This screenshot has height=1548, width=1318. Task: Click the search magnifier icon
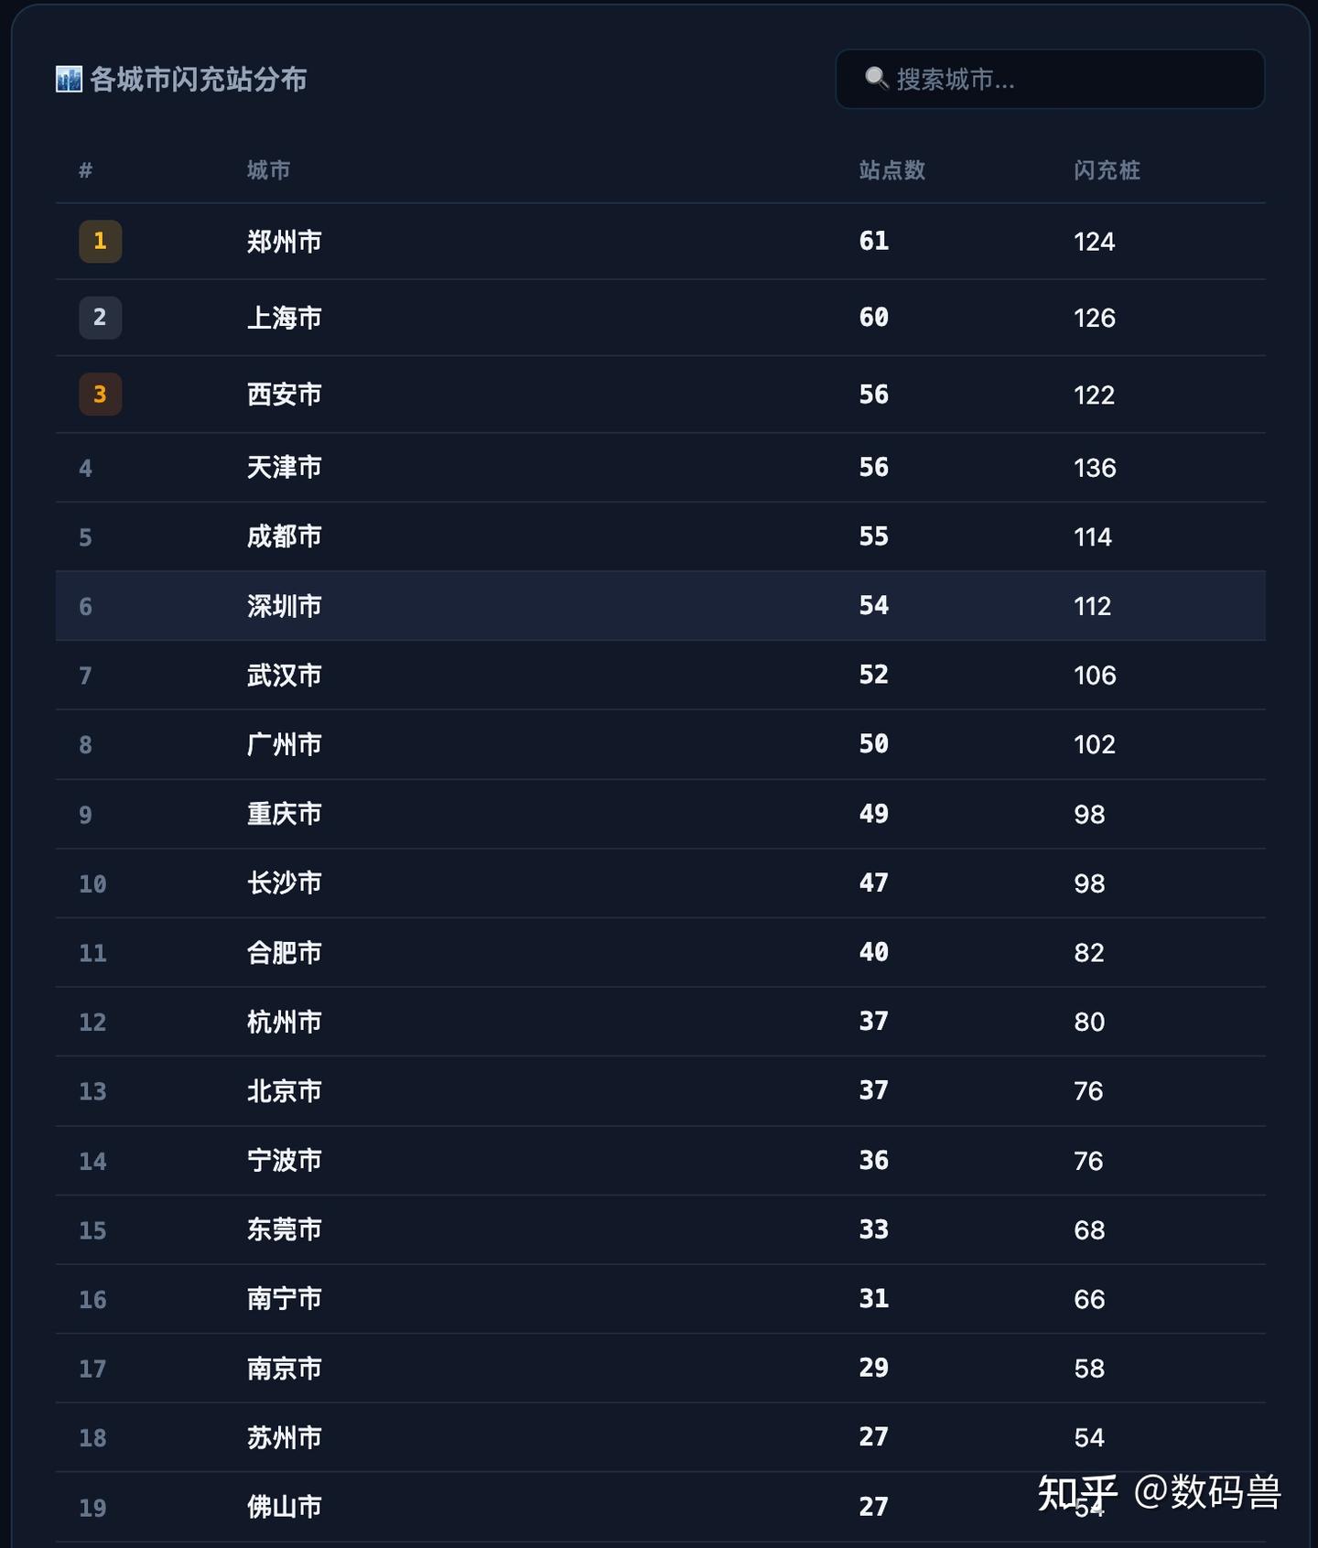coord(876,79)
